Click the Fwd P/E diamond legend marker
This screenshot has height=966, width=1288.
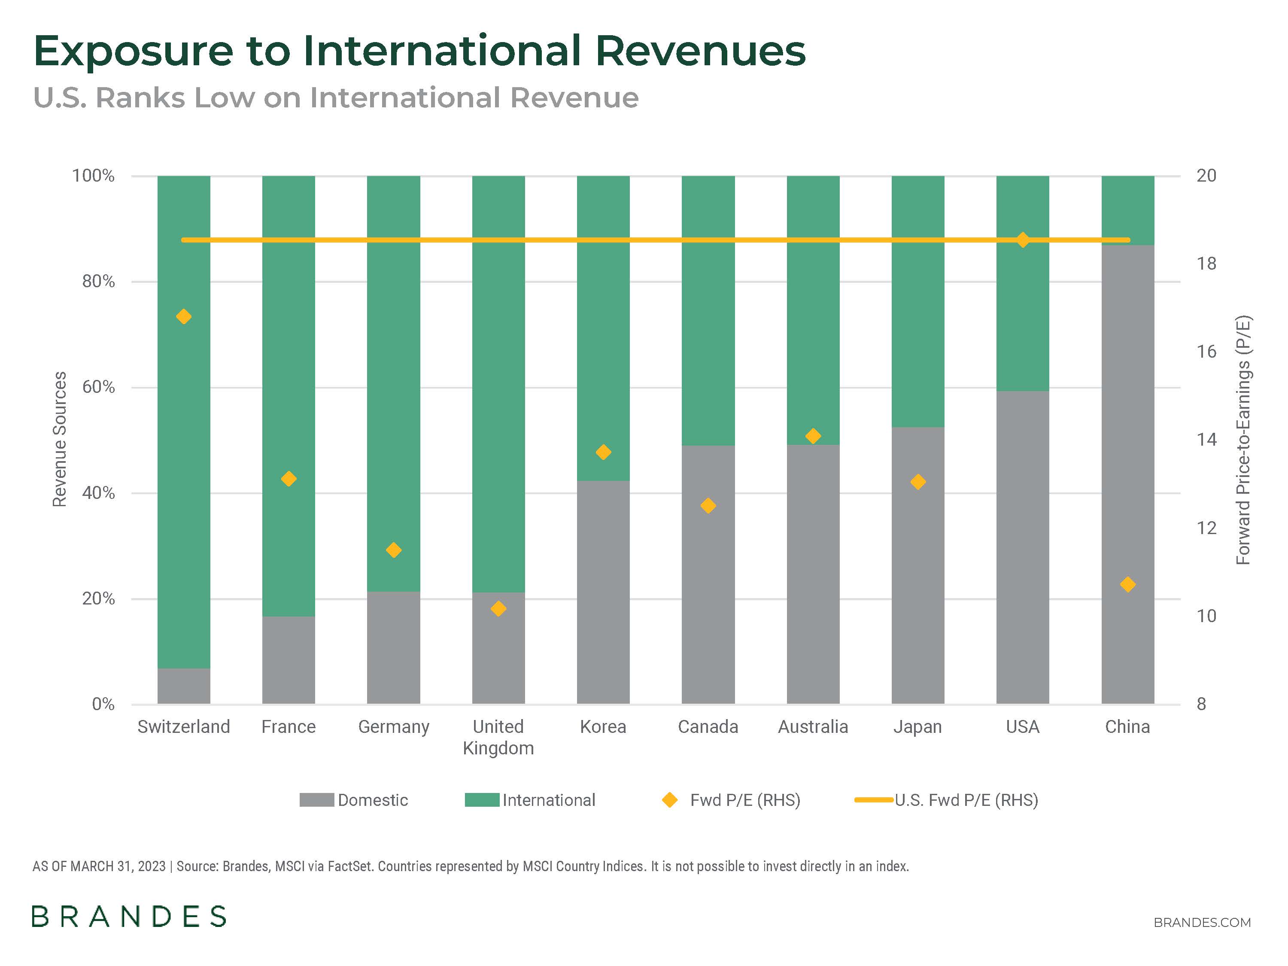(670, 799)
